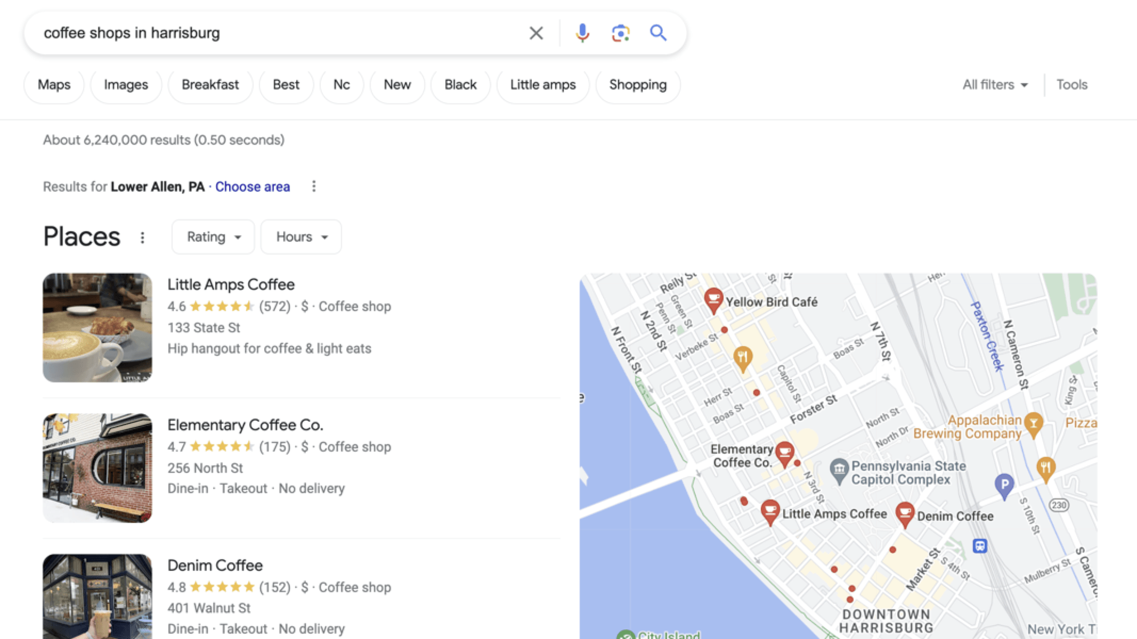
Task: Click the blue parking P marker on map
Action: (x=1004, y=487)
